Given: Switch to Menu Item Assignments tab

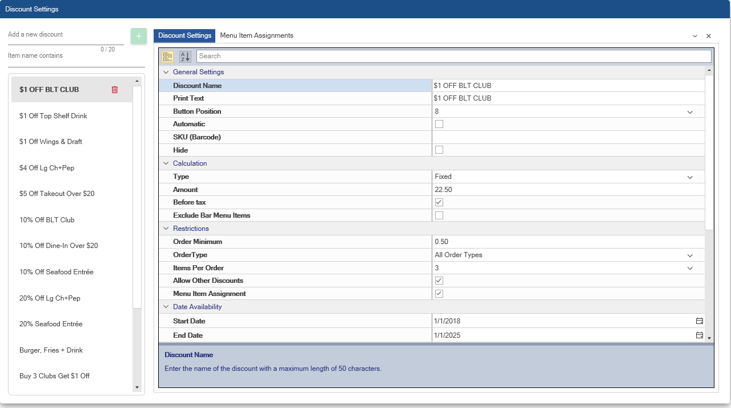Looking at the screenshot, I should pyautogui.click(x=256, y=35).
